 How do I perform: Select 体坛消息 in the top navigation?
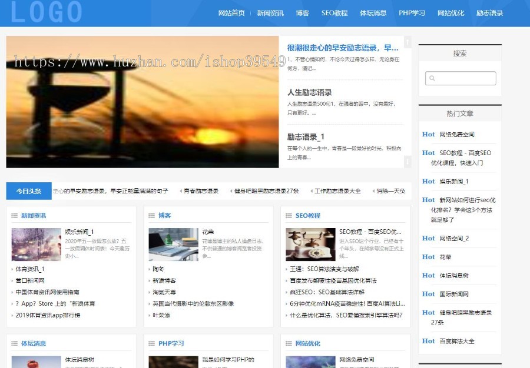(x=373, y=13)
